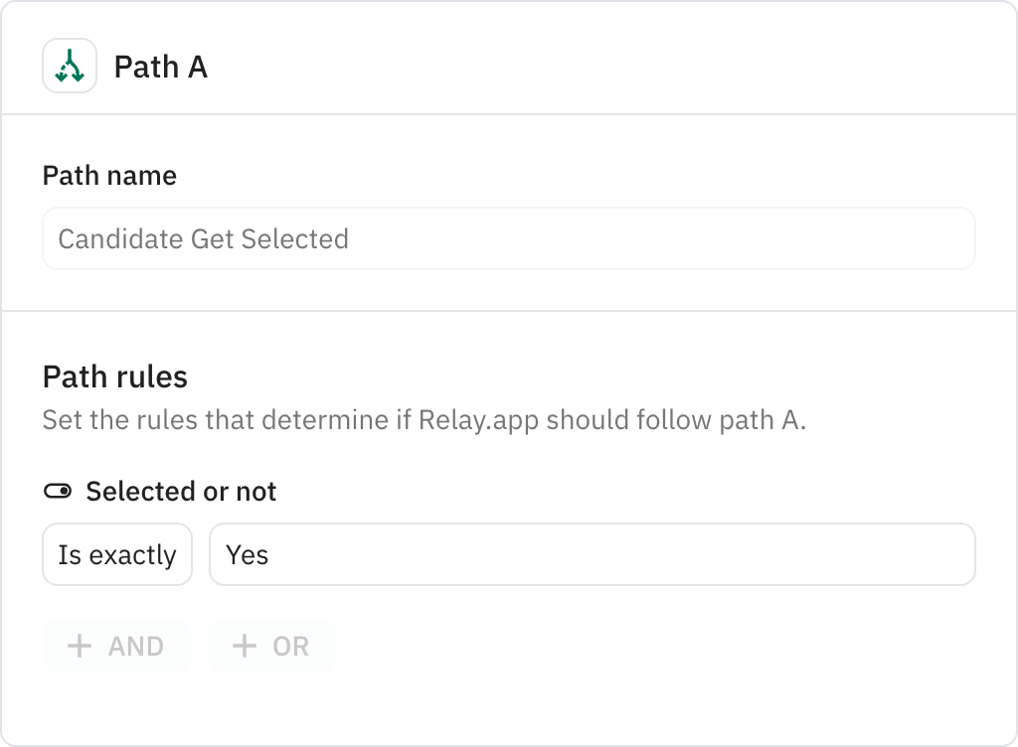Image resolution: width=1018 pixels, height=747 pixels.
Task: Add an AND condition to path rules
Action: tap(115, 646)
